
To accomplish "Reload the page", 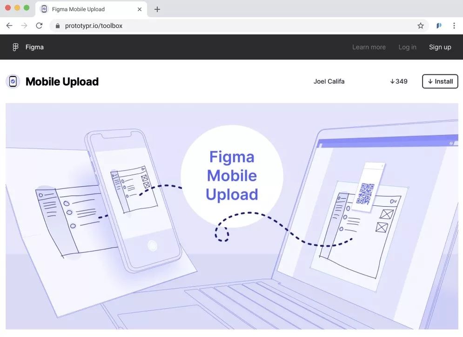I will click(x=39, y=26).
